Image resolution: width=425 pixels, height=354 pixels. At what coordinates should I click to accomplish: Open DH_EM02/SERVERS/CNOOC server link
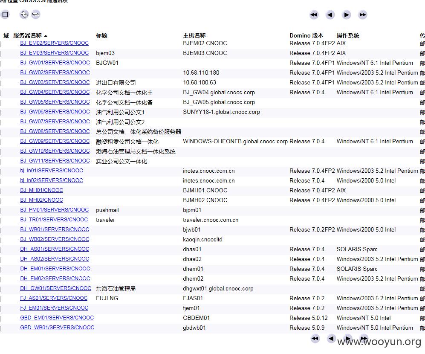(x=55, y=279)
